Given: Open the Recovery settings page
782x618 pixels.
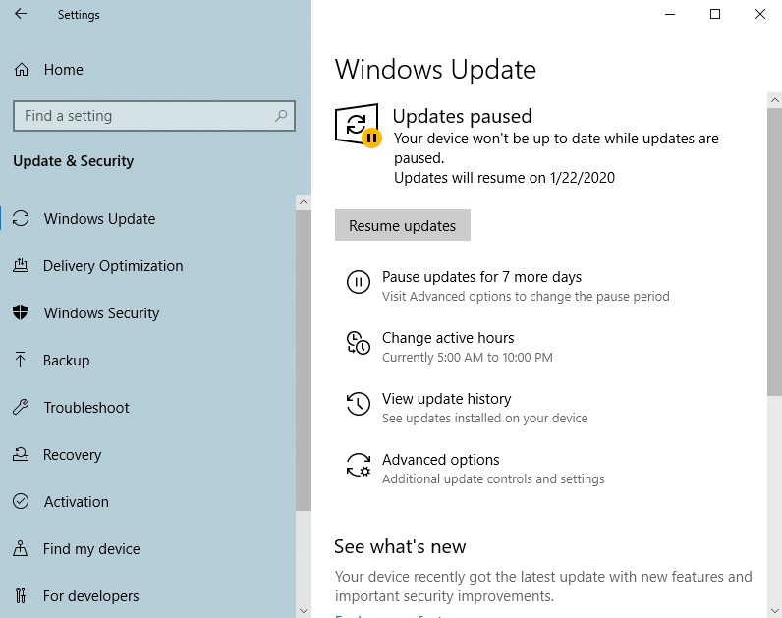Looking at the screenshot, I should coord(72,454).
